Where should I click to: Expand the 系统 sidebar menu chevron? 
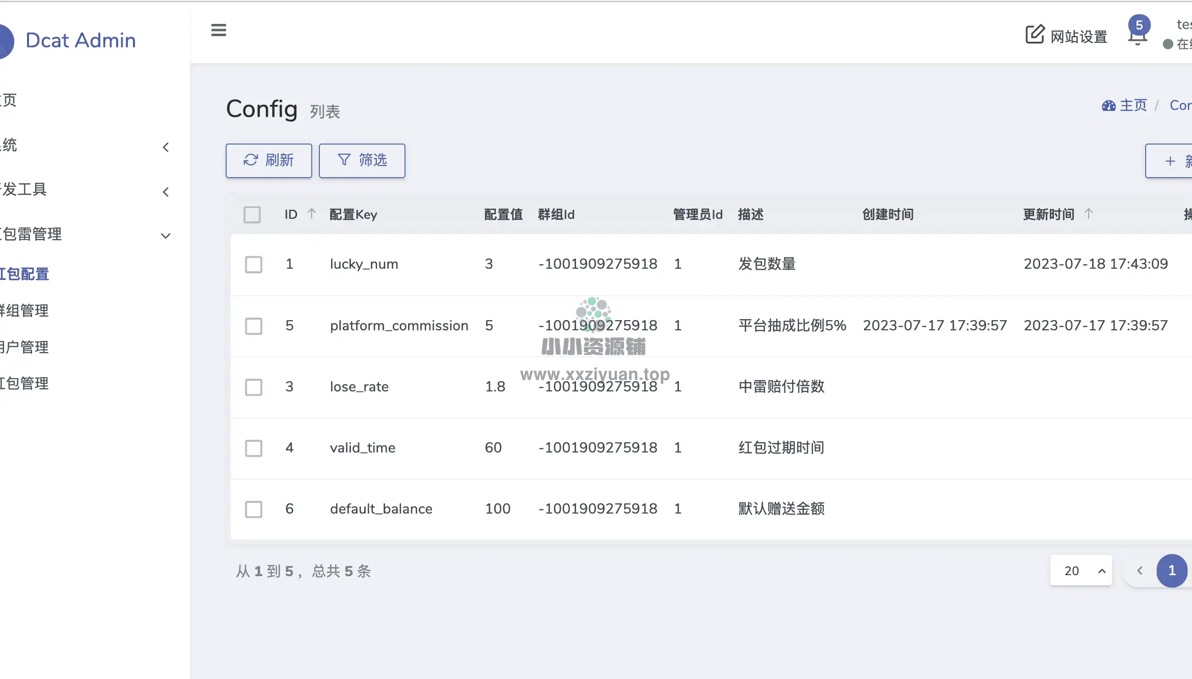pos(166,148)
